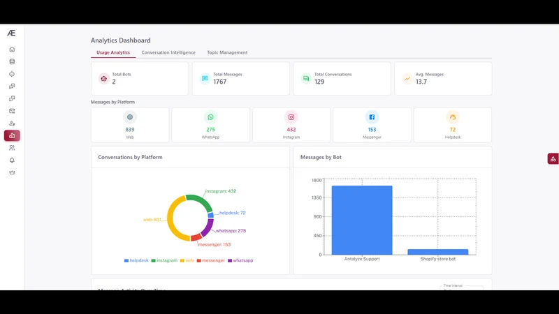Click the Facebook Messenger platform icon
The width and height of the screenshot is (559, 314).
372,117
